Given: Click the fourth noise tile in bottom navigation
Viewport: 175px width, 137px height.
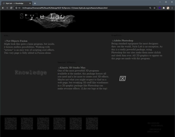Looking at the screenshot, I should click(59, 124).
